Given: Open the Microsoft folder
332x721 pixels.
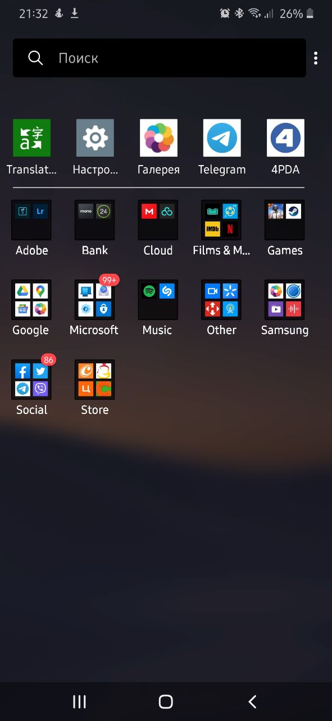Looking at the screenshot, I should click(95, 300).
